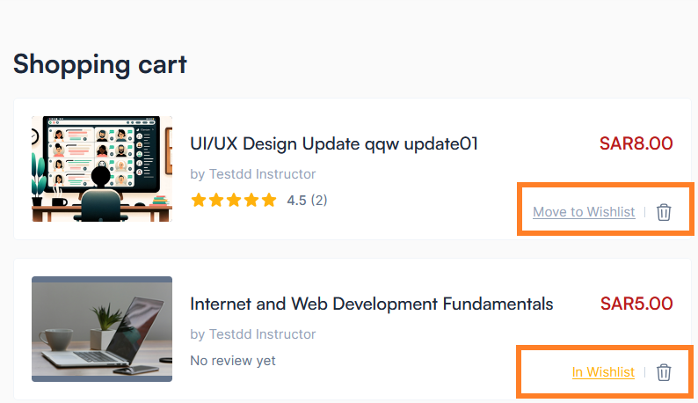Open the laptop course thumbnail image
The width and height of the screenshot is (698, 403).
coord(102,329)
